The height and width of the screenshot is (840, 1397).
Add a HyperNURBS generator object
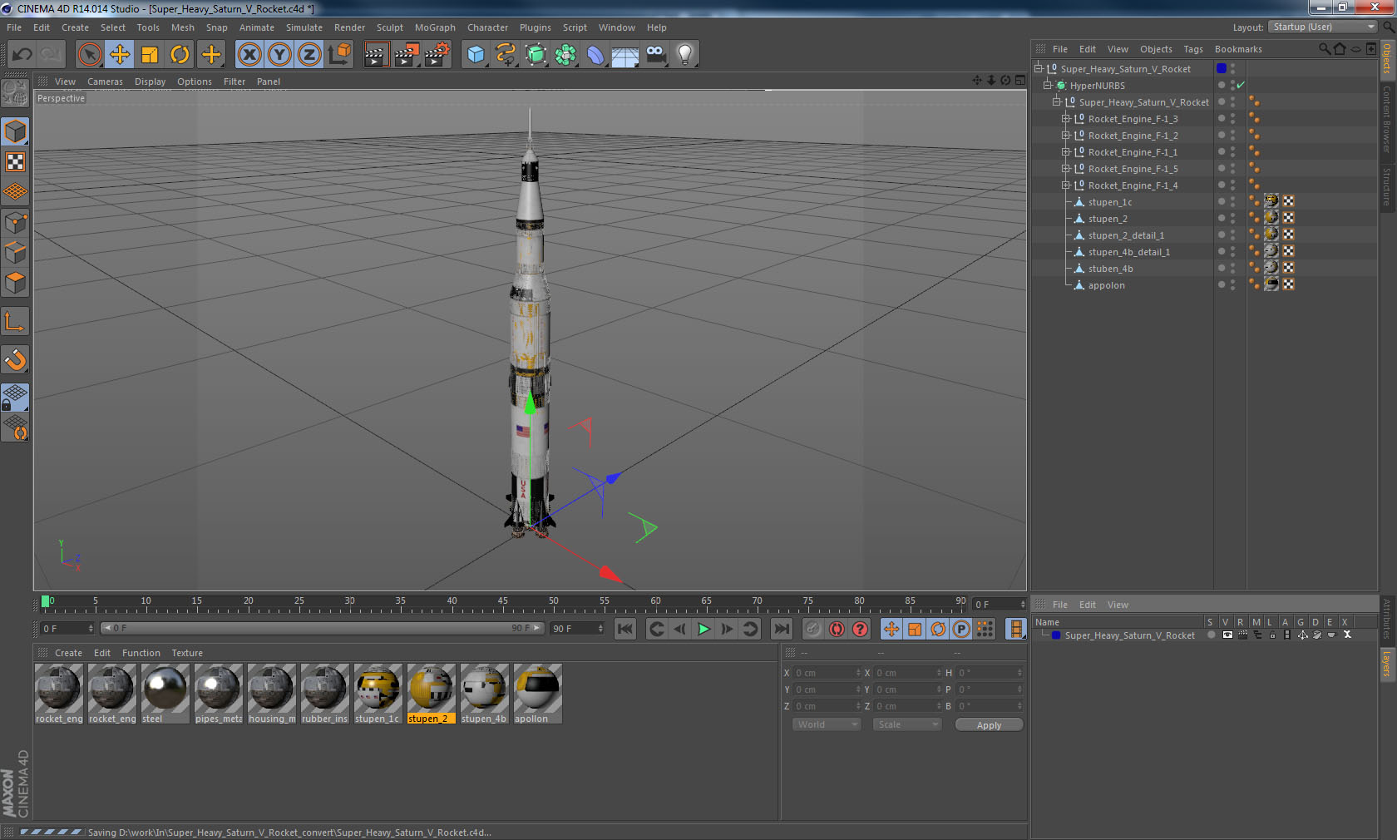[536, 55]
